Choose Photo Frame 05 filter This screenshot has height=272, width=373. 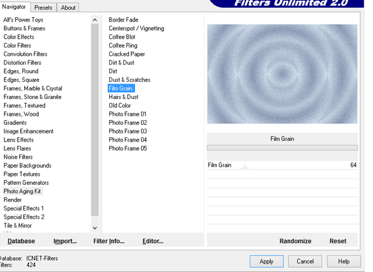pos(128,148)
